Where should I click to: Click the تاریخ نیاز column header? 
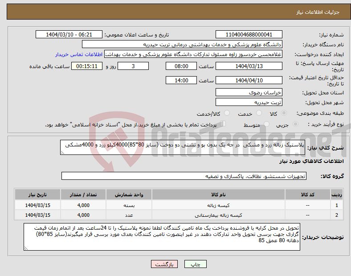[37, 195]
